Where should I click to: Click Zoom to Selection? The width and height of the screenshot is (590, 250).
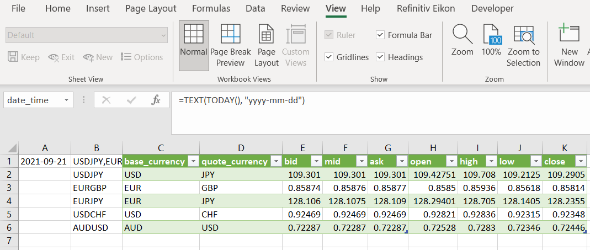pos(523,46)
